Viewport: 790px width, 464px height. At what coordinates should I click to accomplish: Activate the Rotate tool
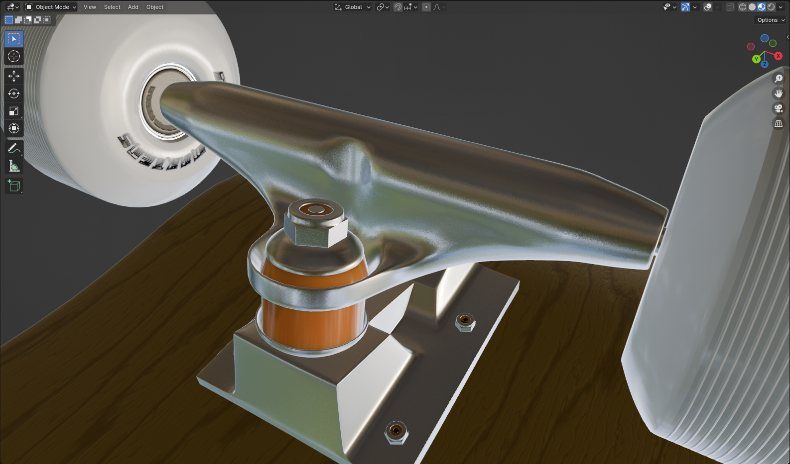[x=13, y=93]
